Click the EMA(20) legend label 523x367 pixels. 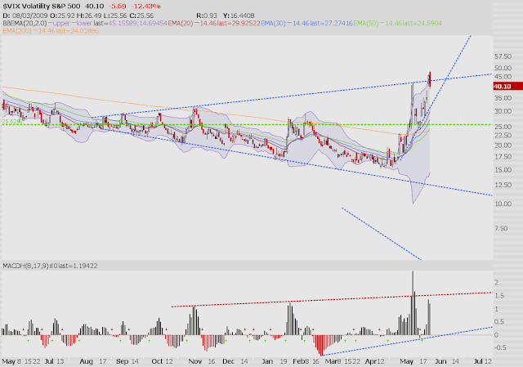180,24
